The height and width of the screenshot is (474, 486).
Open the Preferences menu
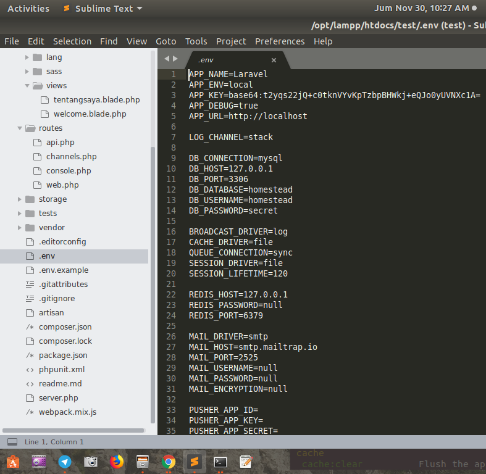tap(280, 41)
